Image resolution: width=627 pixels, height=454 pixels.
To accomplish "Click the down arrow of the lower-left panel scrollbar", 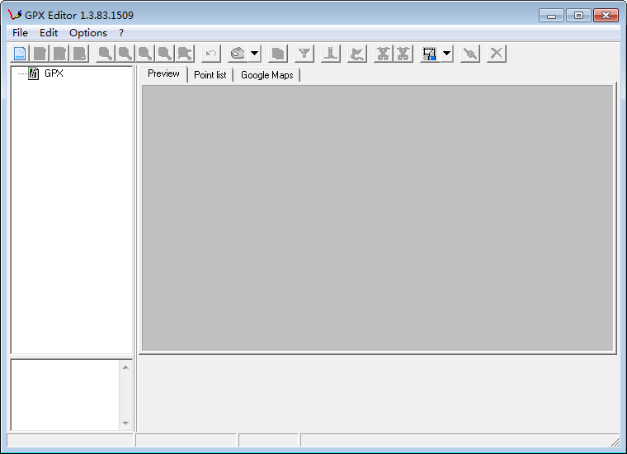I will point(125,423).
